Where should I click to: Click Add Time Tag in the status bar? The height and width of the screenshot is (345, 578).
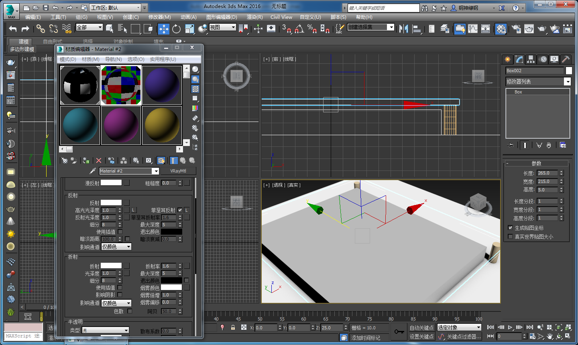tap(366, 338)
